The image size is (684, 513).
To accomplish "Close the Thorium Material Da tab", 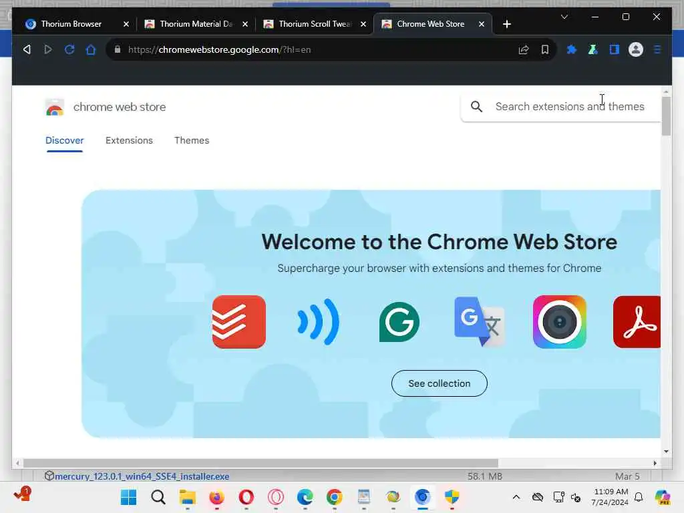I will [x=245, y=24].
